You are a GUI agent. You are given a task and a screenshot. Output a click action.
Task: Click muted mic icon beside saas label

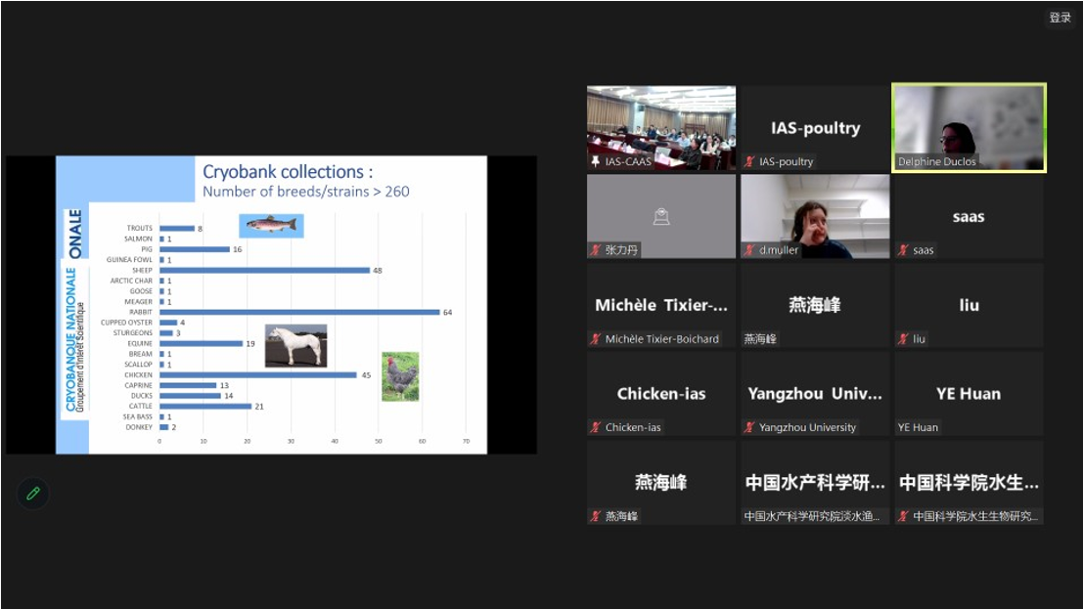pos(903,250)
